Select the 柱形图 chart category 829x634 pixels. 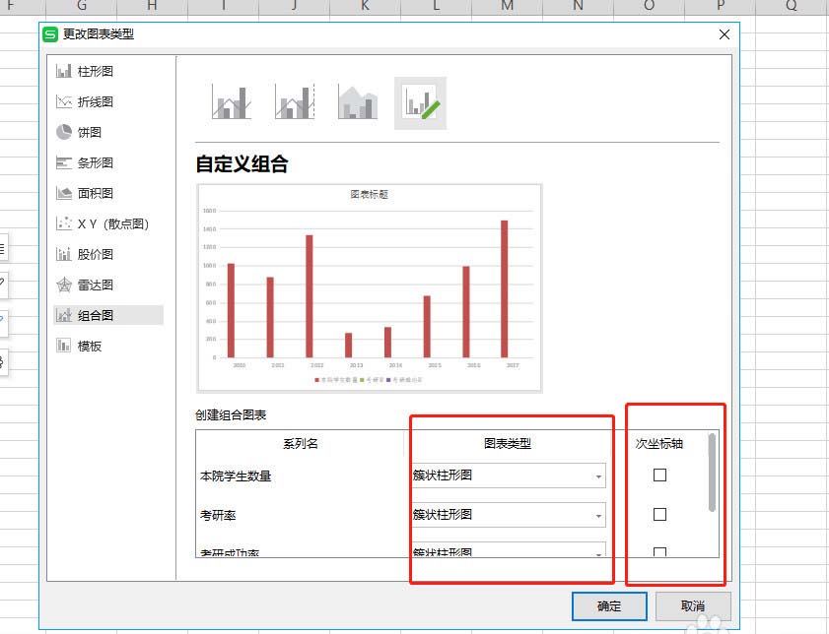(x=84, y=70)
